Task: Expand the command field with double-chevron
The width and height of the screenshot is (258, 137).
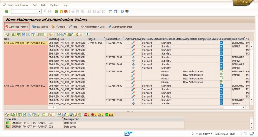Action: (45, 11)
